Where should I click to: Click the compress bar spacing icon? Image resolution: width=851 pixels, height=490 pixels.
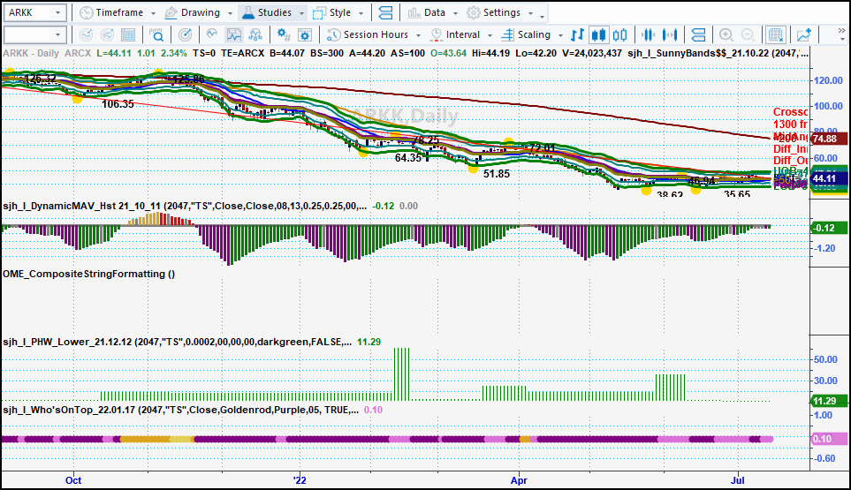click(x=648, y=34)
